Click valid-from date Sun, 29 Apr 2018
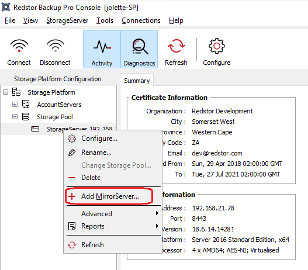This screenshot has height=270, width=308. click(237, 164)
